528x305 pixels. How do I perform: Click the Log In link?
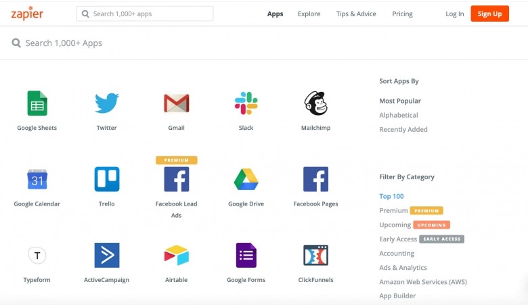[x=455, y=14]
